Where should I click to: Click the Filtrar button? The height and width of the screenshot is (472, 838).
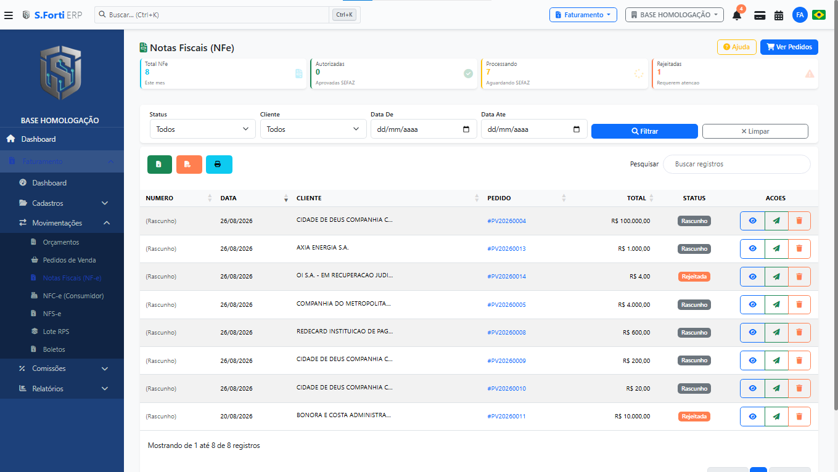pyautogui.click(x=644, y=131)
